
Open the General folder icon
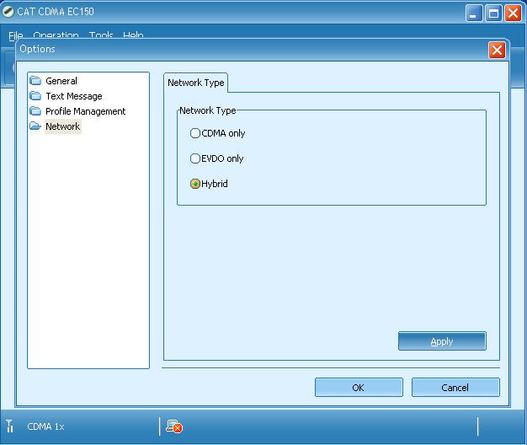[35, 81]
